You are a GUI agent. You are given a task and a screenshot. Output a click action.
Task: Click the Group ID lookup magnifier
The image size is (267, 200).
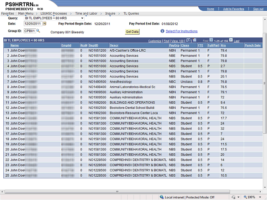click(x=38, y=31)
